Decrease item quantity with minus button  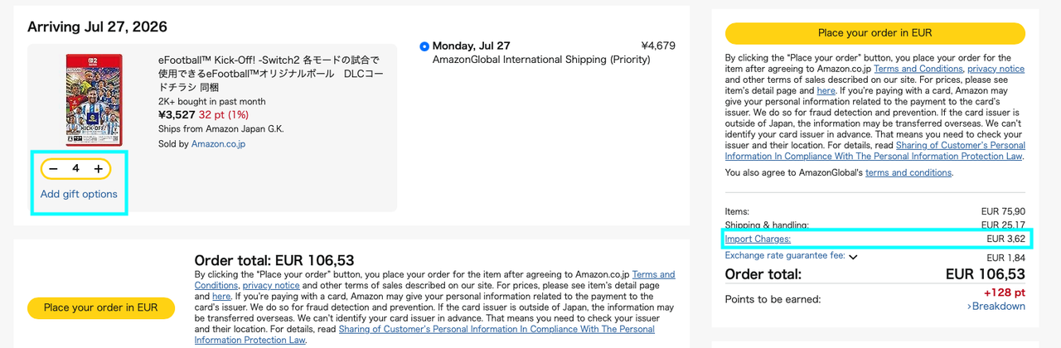[x=53, y=169]
